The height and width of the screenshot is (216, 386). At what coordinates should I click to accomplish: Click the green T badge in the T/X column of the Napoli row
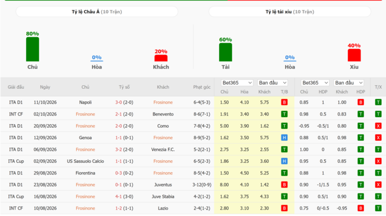(378, 102)
